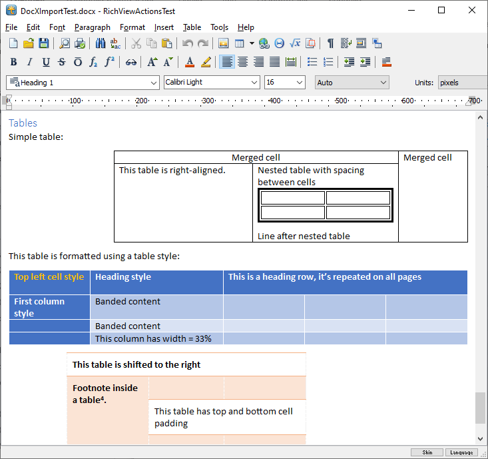Click the text highlight color icon
The image size is (488, 459).
click(206, 62)
